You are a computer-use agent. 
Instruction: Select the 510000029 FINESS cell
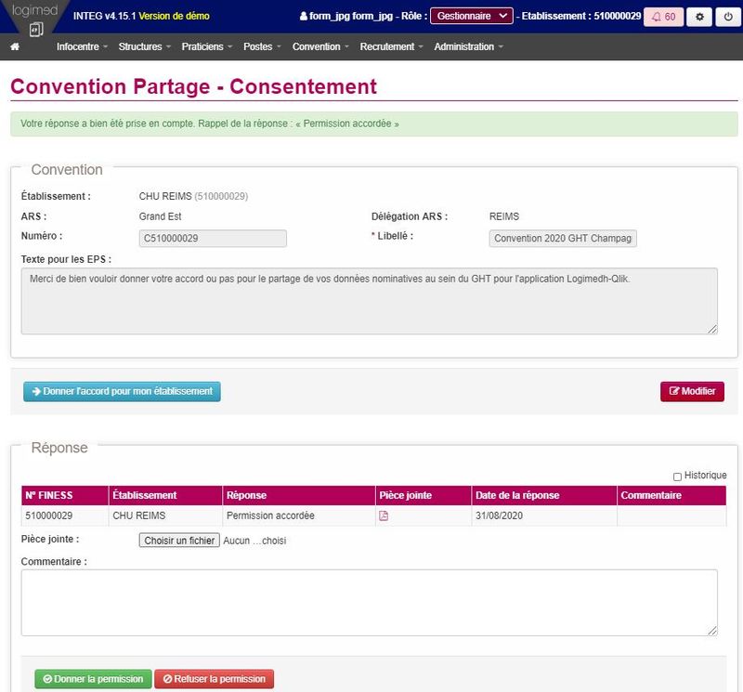[65, 516]
